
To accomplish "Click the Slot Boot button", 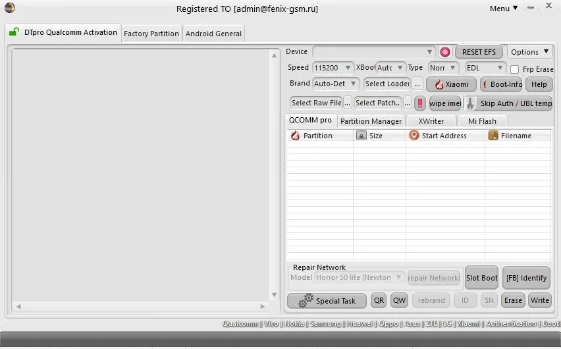I will coord(481,278).
